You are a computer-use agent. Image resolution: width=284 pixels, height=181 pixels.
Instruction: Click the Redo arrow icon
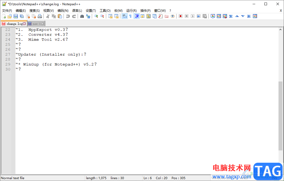click(x=74, y=16)
